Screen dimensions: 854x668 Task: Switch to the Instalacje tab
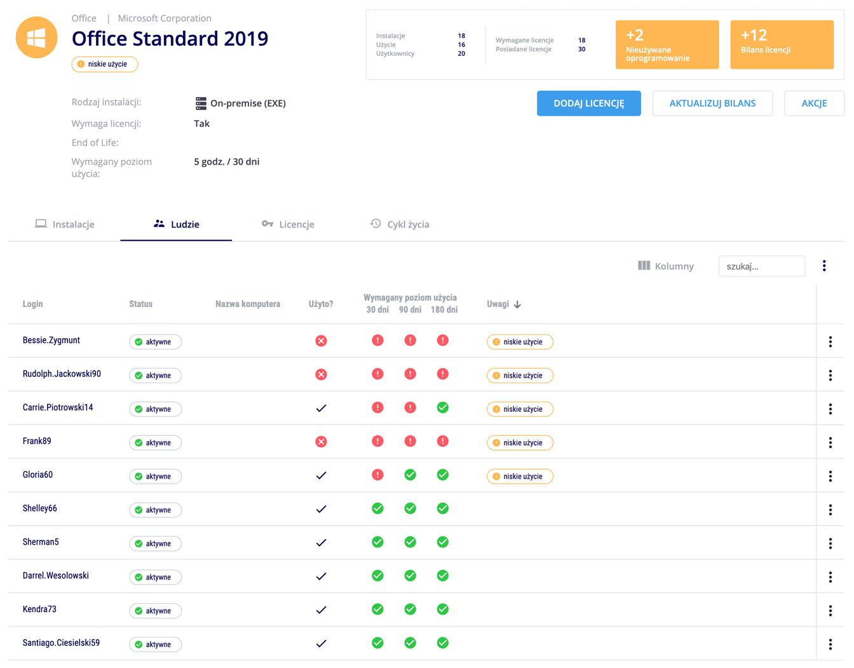pyautogui.click(x=65, y=224)
